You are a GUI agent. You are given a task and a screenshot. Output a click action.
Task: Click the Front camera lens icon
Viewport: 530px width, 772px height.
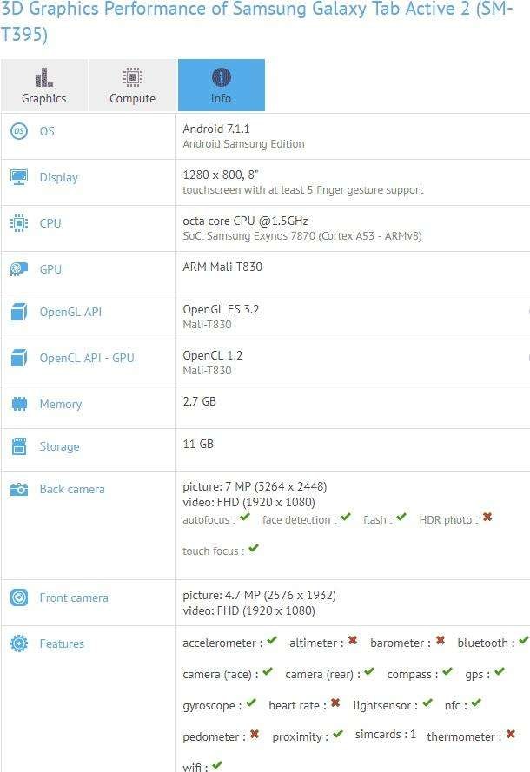point(19,597)
